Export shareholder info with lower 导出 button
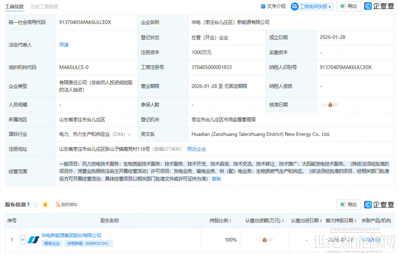Screen dimensions: 399x255 [x=348, y=204]
